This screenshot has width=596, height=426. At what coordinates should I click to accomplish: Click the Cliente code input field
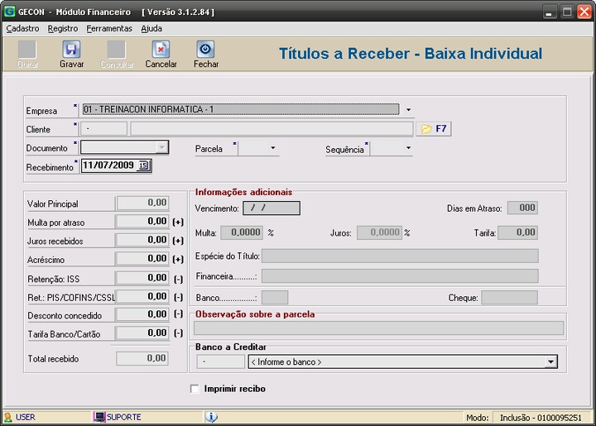click(103, 129)
